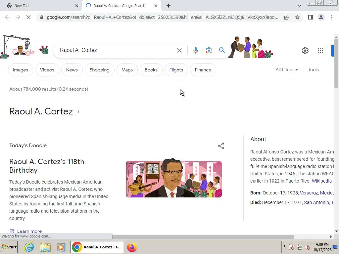Open the Wikipedia link
The width and height of the screenshot is (339, 254).
[321, 181]
